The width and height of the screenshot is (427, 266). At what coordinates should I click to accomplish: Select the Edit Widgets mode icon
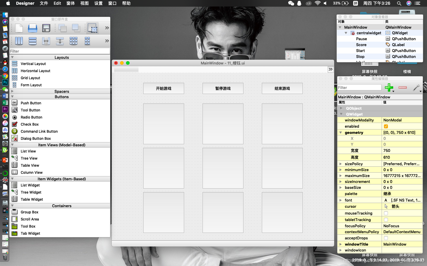click(93, 28)
